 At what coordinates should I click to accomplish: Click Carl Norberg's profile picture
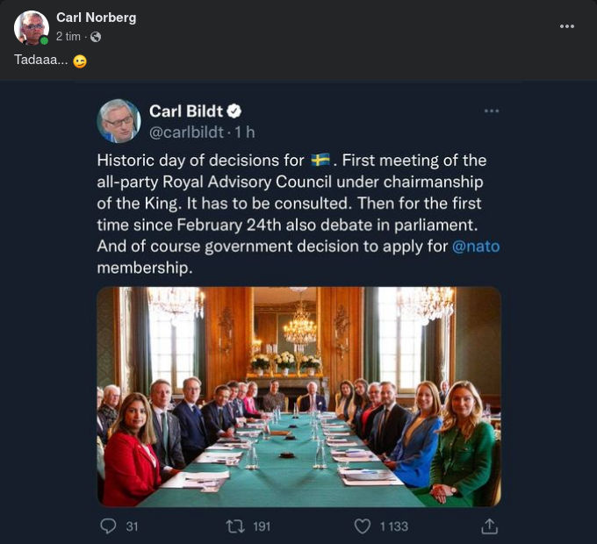coord(31,27)
